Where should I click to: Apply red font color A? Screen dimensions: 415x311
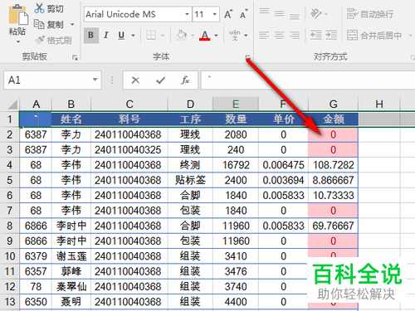tap(205, 36)
